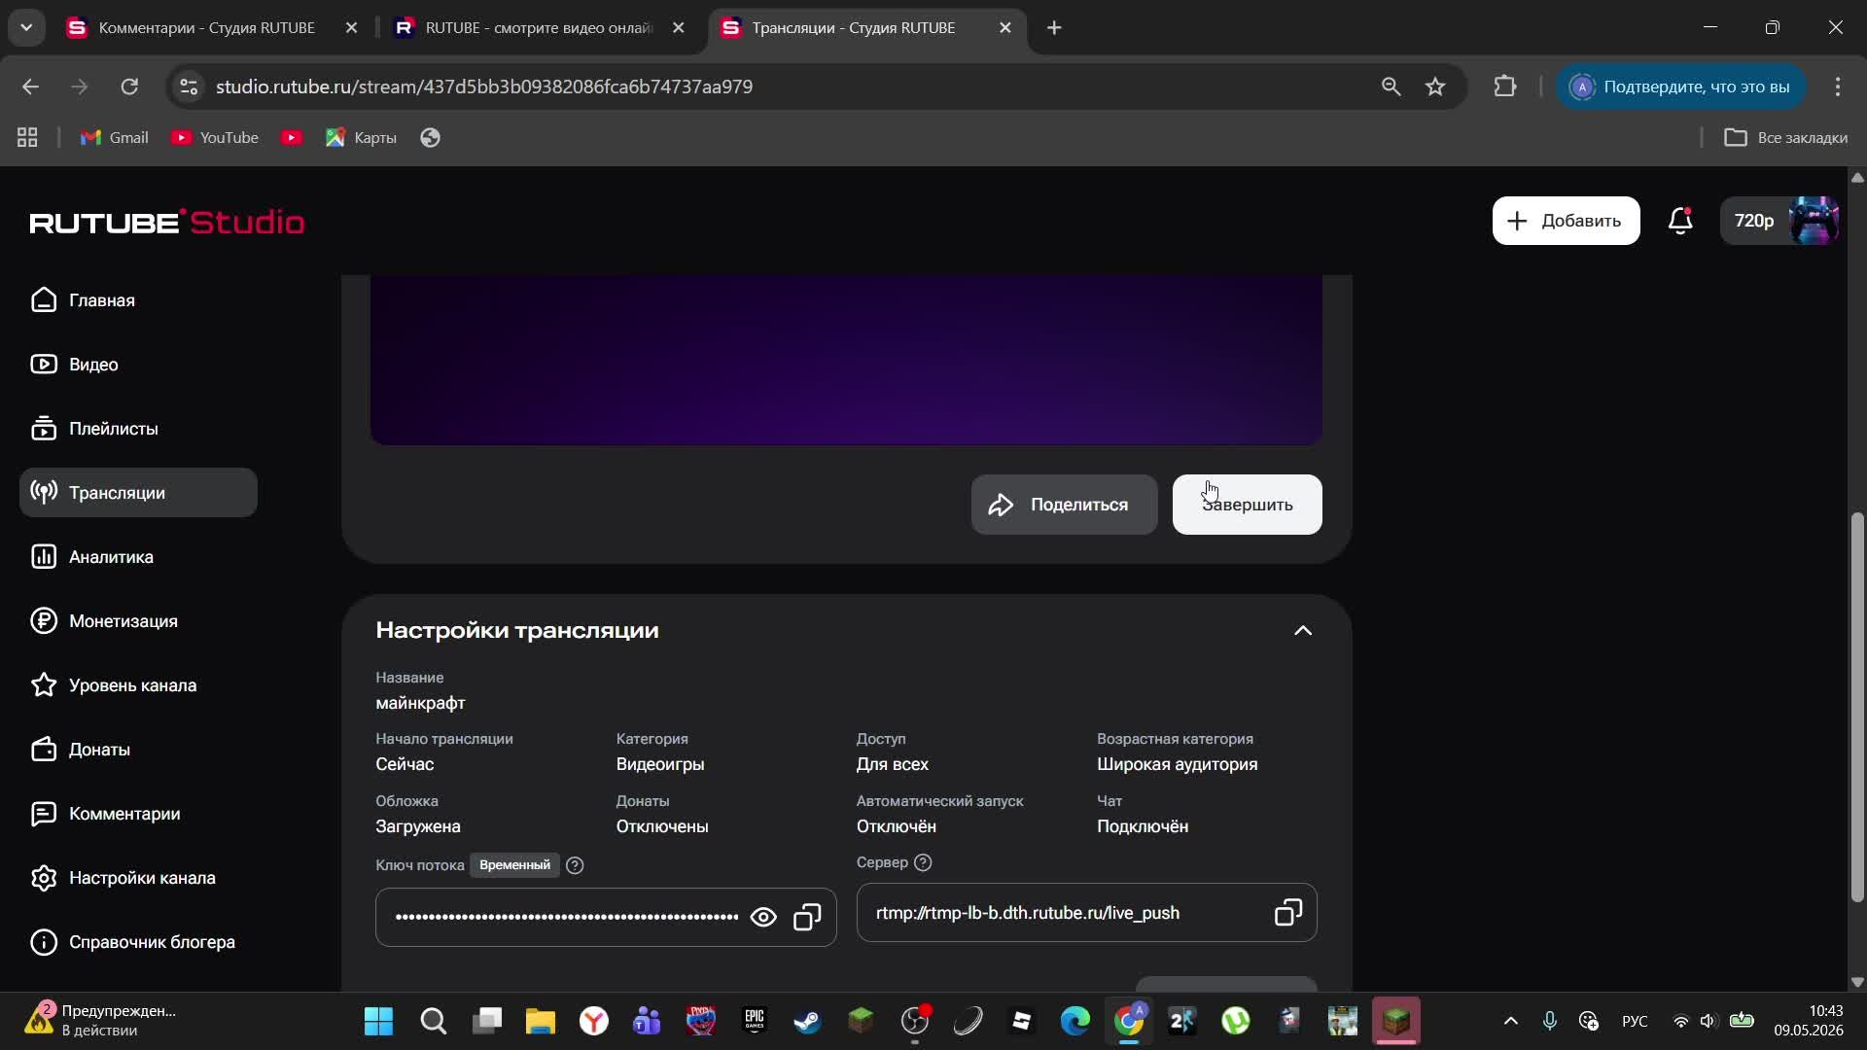Click help icon next to Ключ потока
The image size is (1867, 1050).
point(575,865)
